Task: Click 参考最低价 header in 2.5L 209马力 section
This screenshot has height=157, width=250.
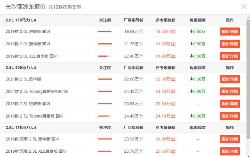Action: pos(166,68)
